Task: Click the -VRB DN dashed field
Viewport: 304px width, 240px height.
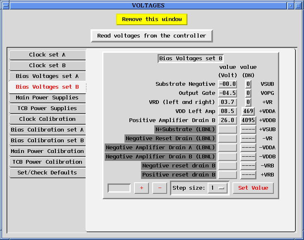Action: coord(248,166)
